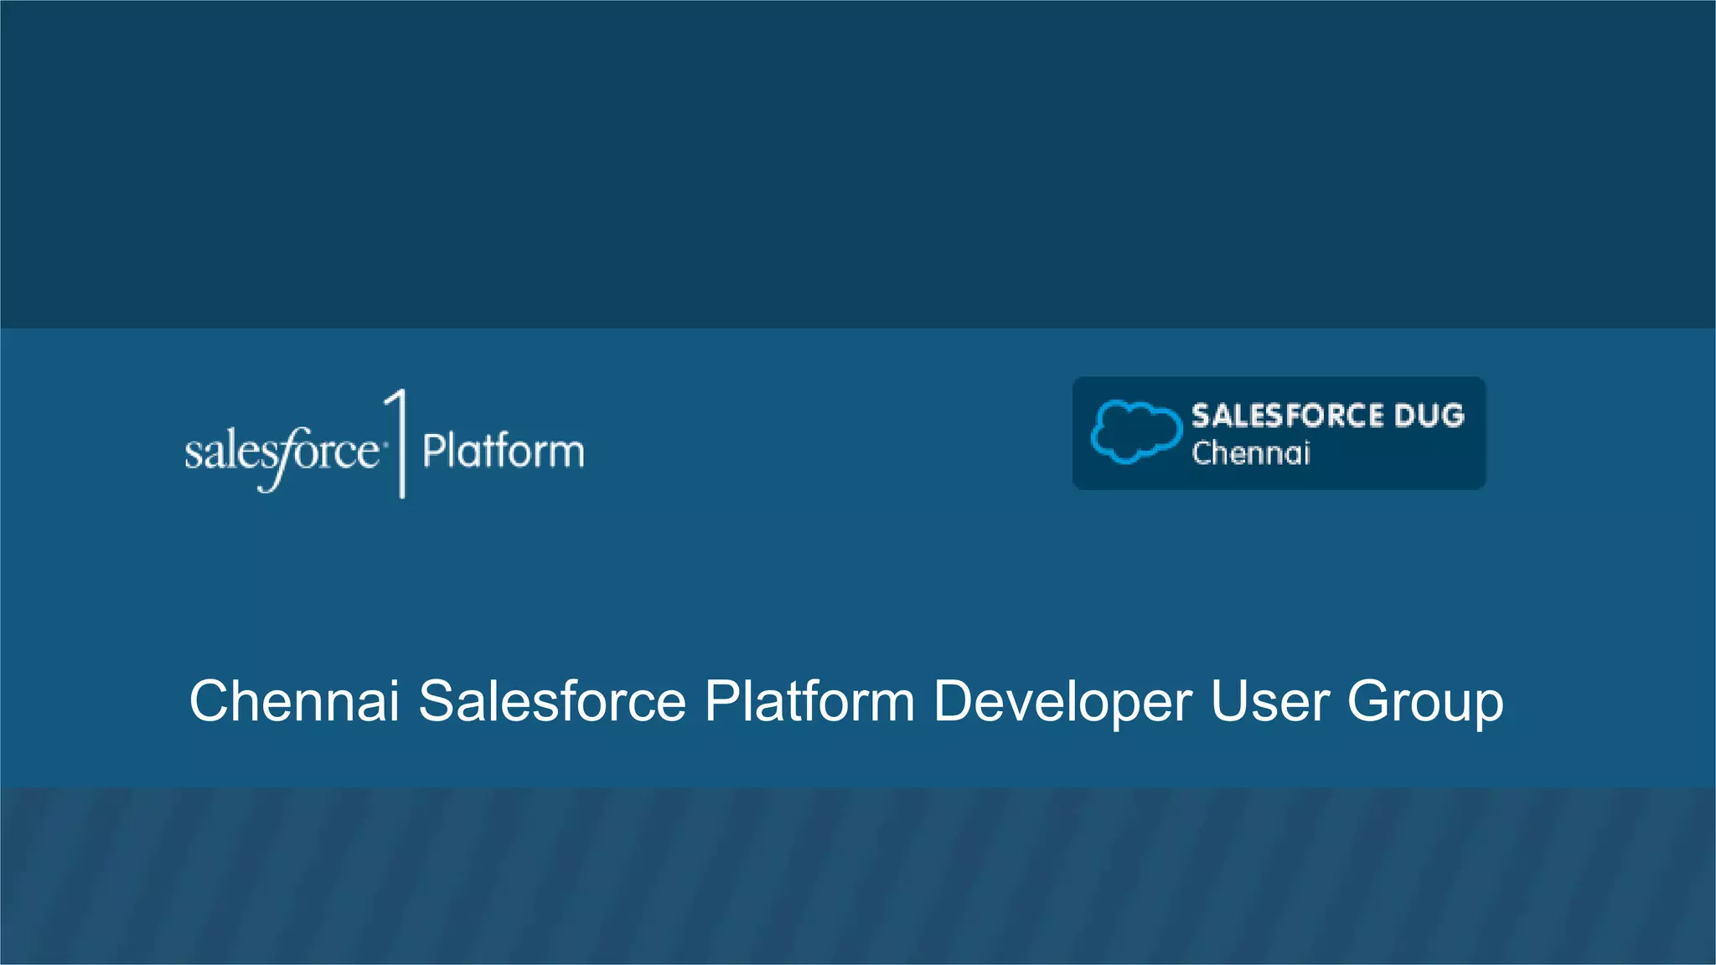Click the cloud icon in the DUG badge
The width and height of the screenshot is (1716, 965).
[1135, 431]
